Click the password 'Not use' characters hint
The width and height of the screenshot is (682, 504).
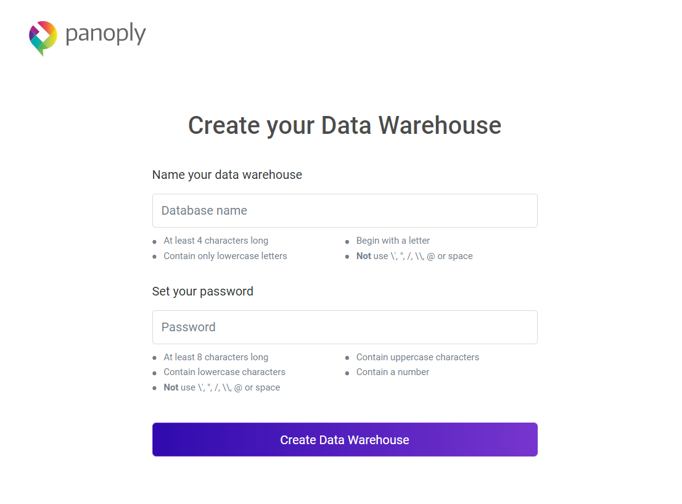coord(221,387)
